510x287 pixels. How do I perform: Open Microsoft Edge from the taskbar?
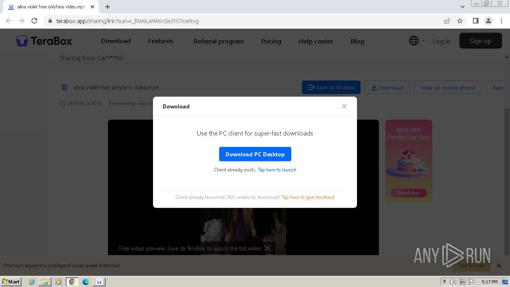pos(86,282)
